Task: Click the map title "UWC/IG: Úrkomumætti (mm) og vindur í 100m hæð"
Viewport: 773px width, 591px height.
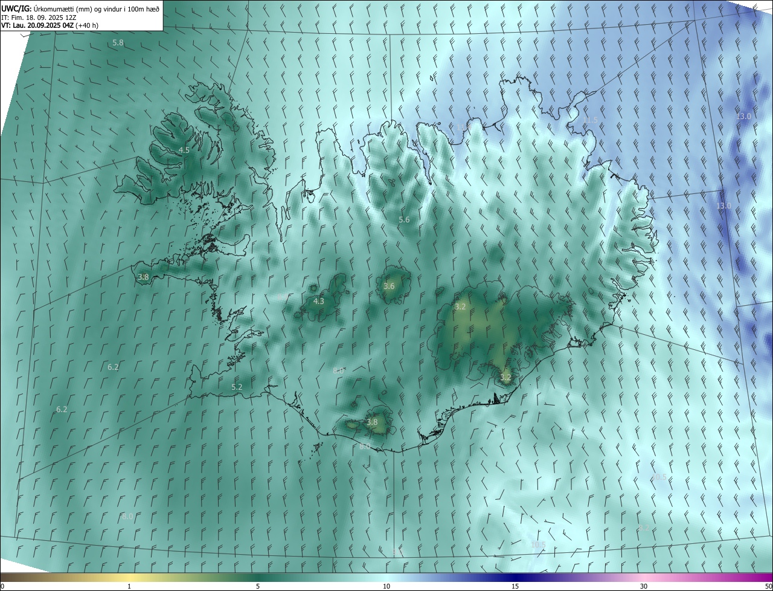Action: pos(80,8)
